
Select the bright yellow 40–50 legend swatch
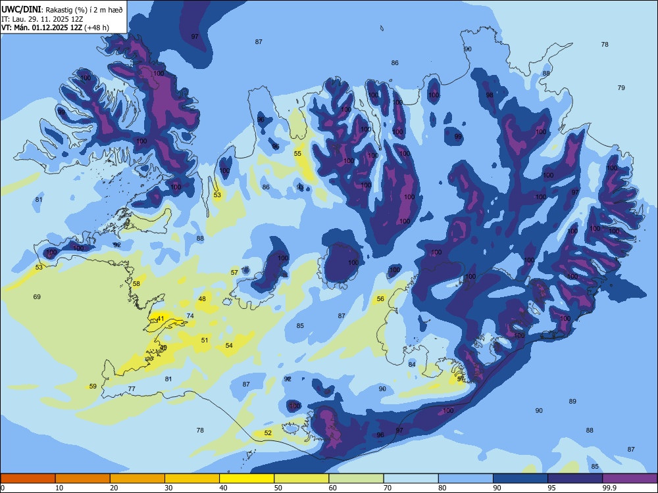(x=247, y=479)
